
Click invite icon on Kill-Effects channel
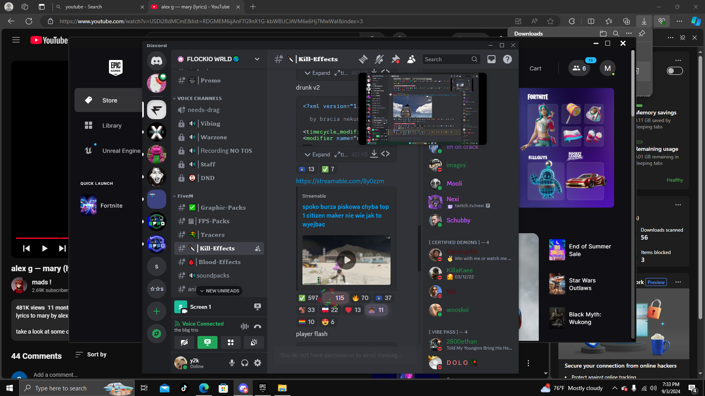point(258,248)
